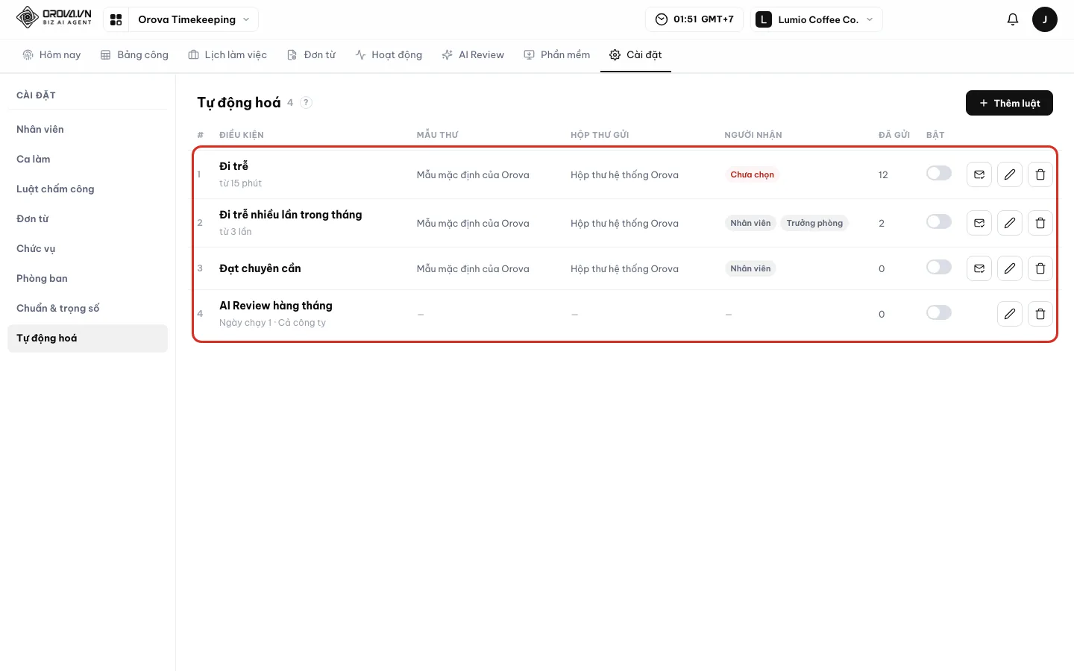The height and width of the screenshot is (671, 1074).
Task: Switch to the Bảng công tab
Action: (134, 54)
